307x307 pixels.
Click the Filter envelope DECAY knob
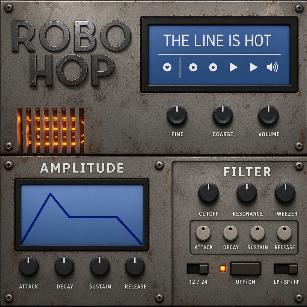click(x=231, y=233)
